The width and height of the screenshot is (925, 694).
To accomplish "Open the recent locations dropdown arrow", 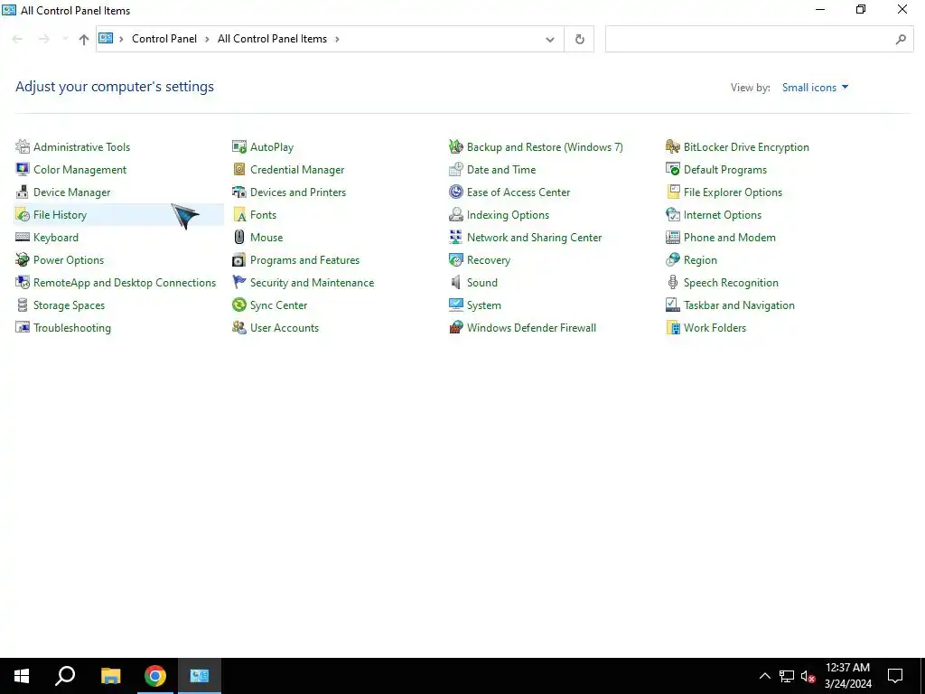I will (65, 39).
